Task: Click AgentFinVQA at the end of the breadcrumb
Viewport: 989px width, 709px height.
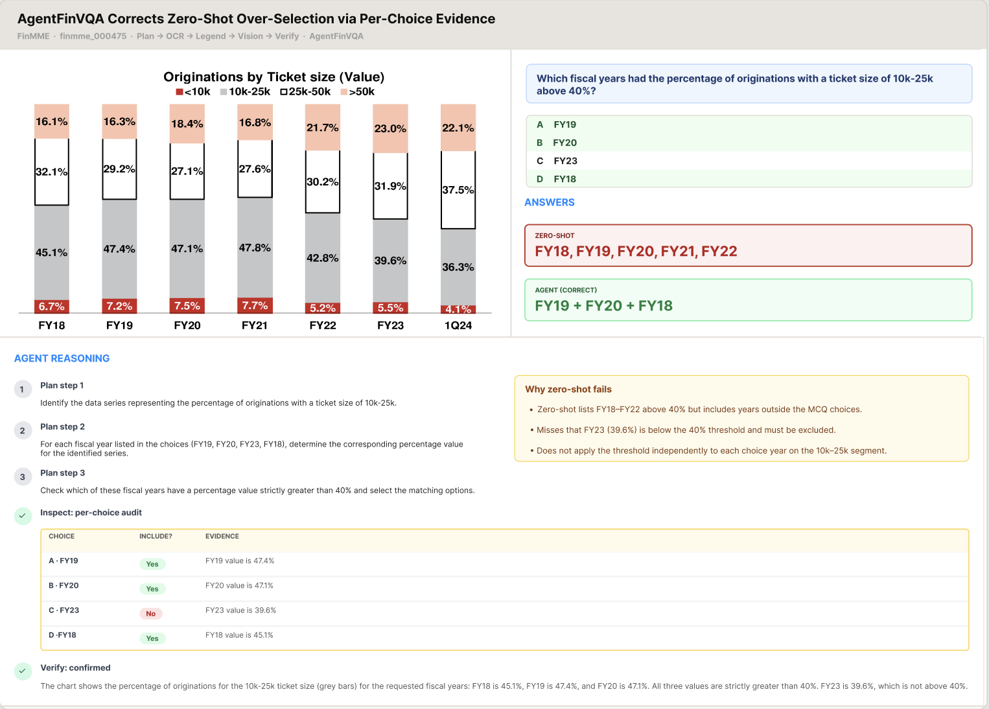Action: click(x=336, y=36)
